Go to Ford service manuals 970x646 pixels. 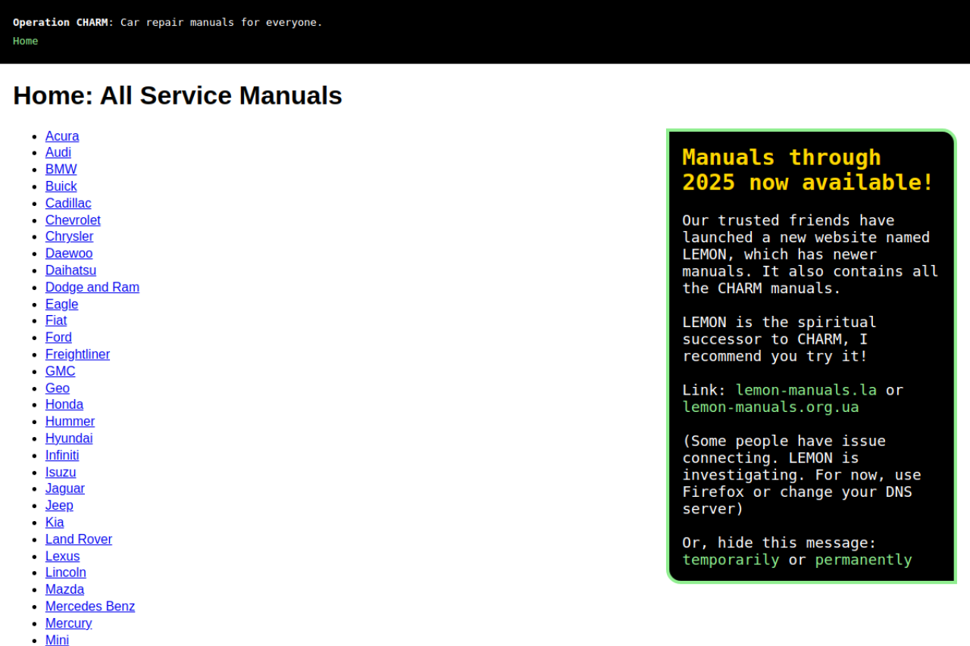click(58, 338)
